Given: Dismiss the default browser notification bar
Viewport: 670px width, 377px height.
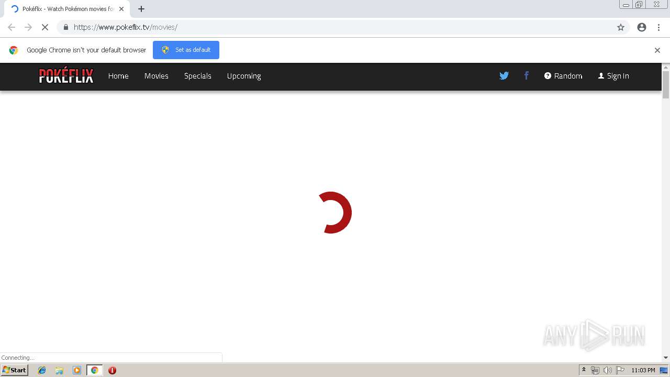Looking at the screenshot, I should pyautogui.click(x=657, y=50).
